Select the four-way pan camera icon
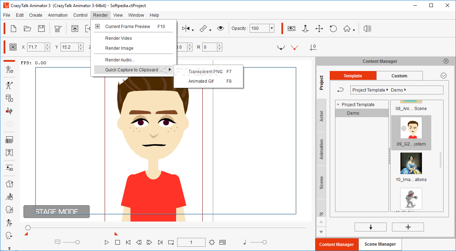The width and height of the screenshot is (456, 251). 319,28
